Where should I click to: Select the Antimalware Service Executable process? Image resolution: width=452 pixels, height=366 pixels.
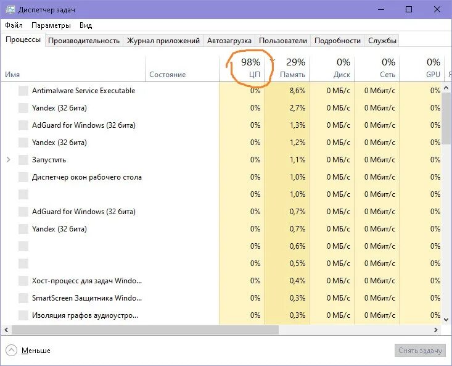(x=221, y=91)
